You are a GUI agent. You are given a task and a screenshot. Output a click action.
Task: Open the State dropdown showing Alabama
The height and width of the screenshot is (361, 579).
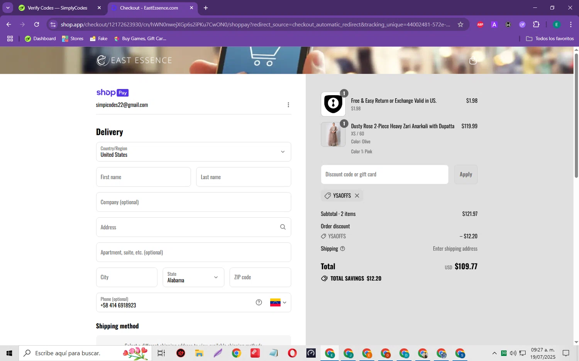(193, 277)
